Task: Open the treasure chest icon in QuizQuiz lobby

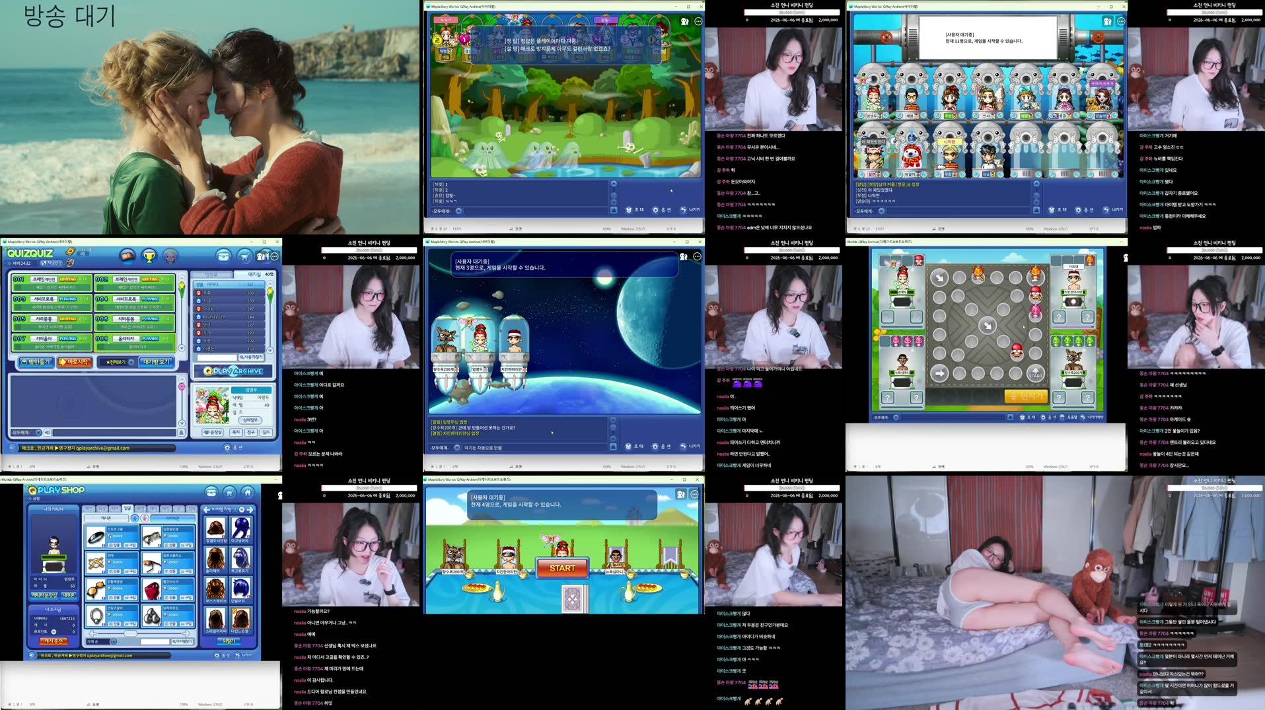Action: [223, 256]
